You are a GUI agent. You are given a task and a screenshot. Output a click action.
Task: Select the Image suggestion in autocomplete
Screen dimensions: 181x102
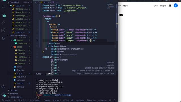pyautogui.click(x=83, y=43)
